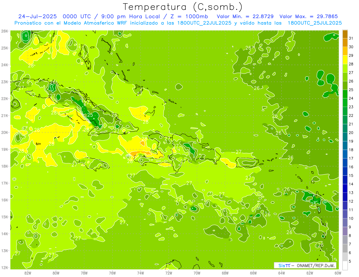The image size is (359, 277).
Task: Click the Valor Min. = 22.8729 value
Action: [x=245, y=16]
